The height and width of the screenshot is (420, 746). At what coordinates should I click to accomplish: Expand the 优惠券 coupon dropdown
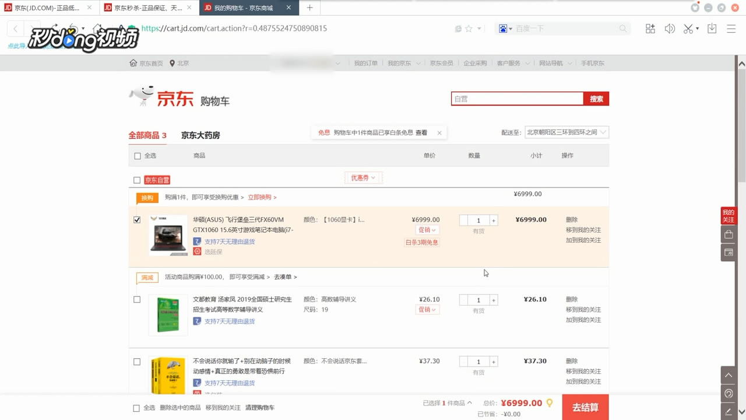pyautogui.click(x=363, y=177)
